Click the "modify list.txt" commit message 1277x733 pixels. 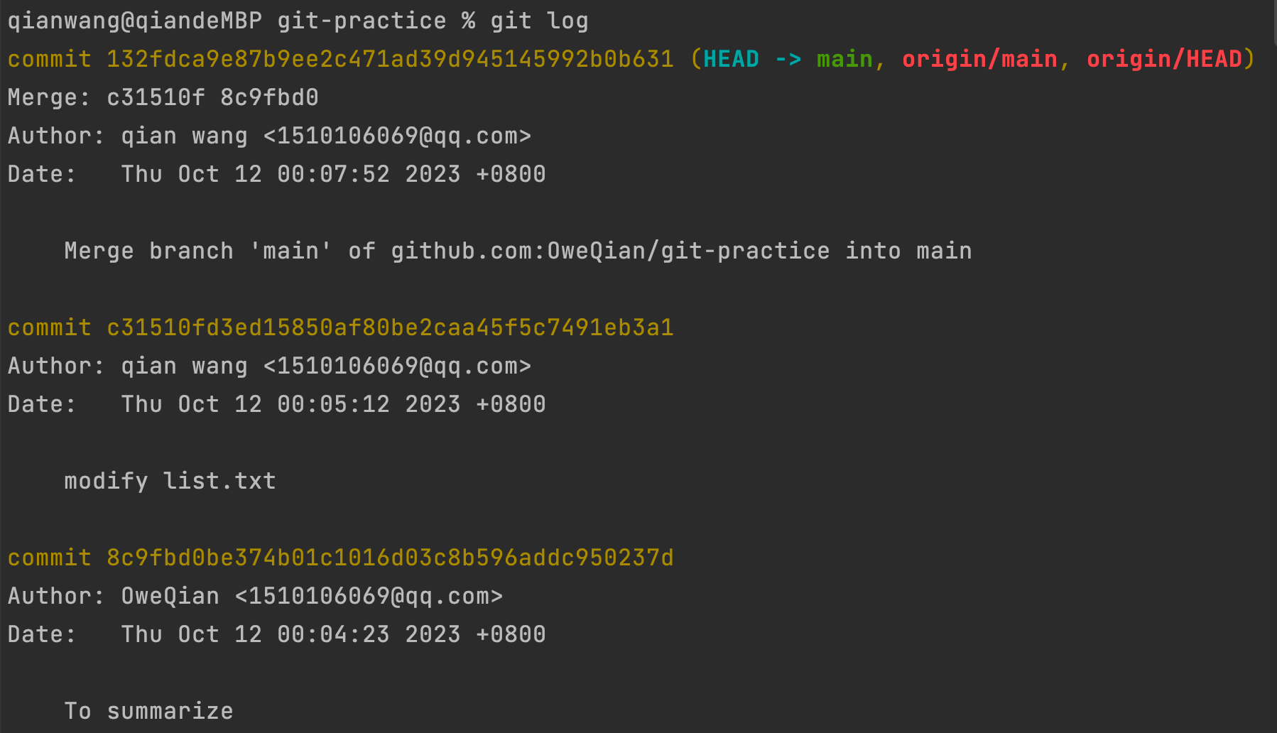(170, 481)
